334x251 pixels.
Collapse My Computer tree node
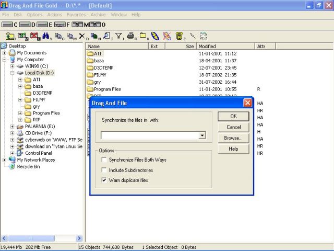tap(4, 60)
